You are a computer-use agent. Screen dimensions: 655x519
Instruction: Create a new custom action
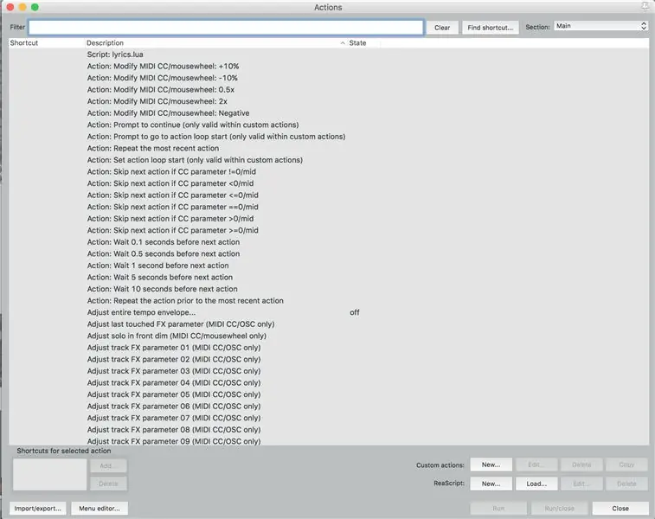pyautogui.click(x=491, y=465)
